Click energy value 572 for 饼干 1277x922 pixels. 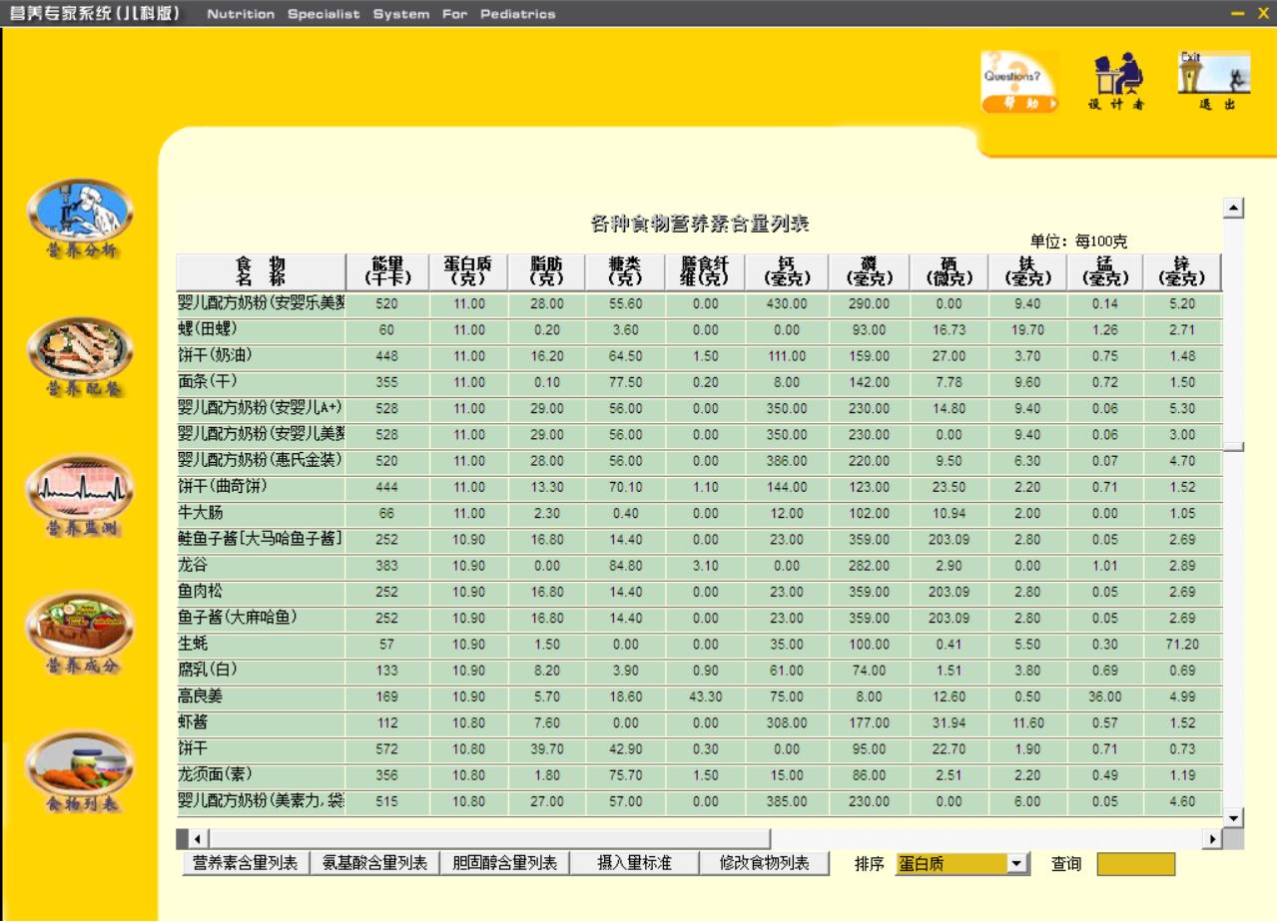(x=387, y=749)
